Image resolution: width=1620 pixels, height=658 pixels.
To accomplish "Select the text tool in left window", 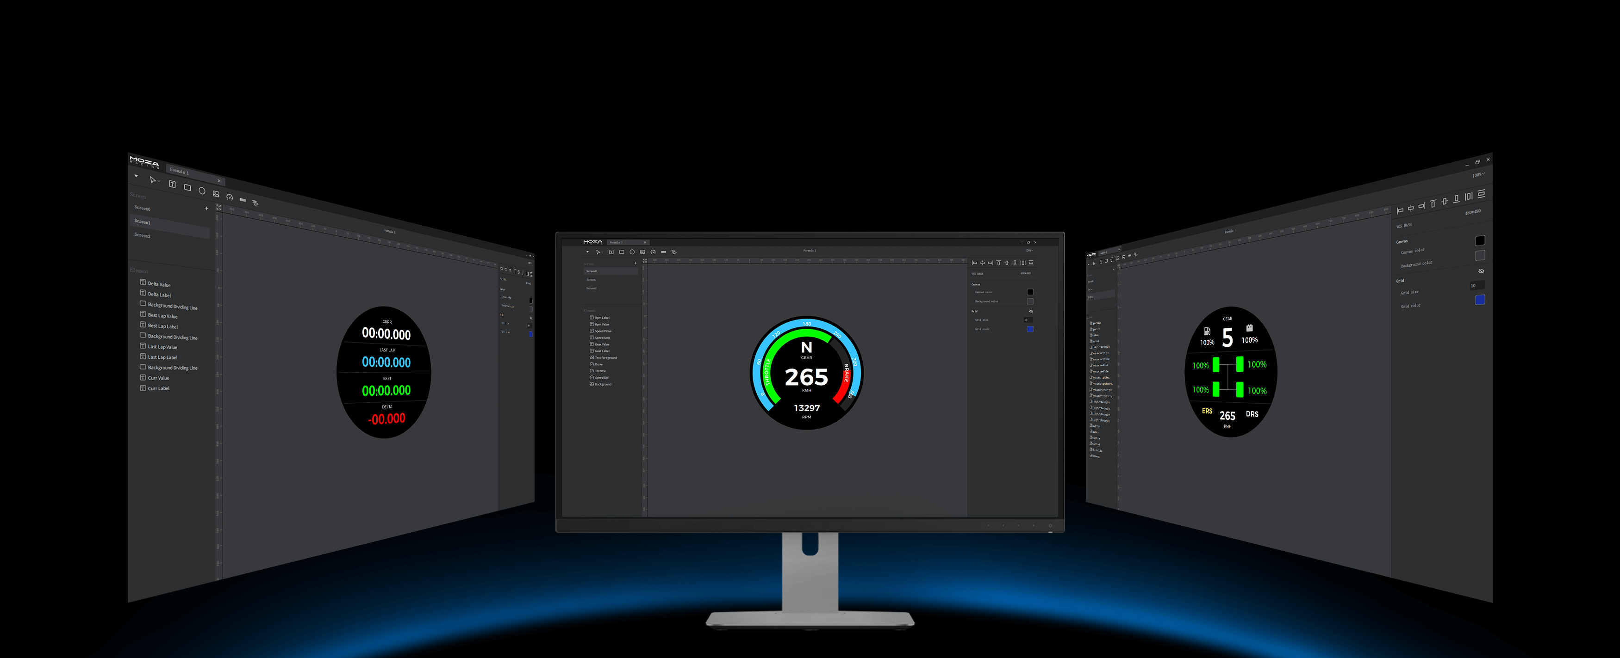I will [172, 184].
